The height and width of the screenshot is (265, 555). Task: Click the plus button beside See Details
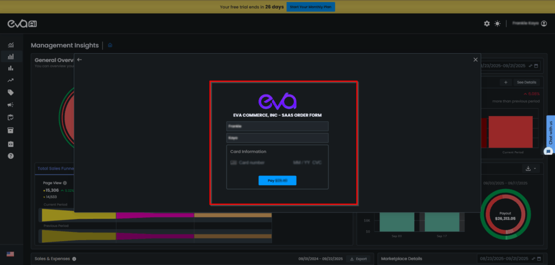(506, 82)
